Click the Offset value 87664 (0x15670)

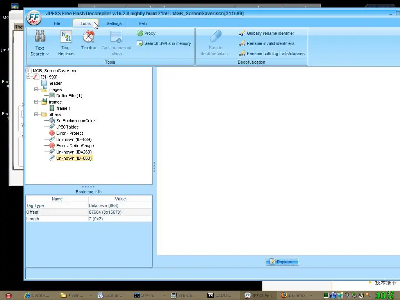pos(120,212)
